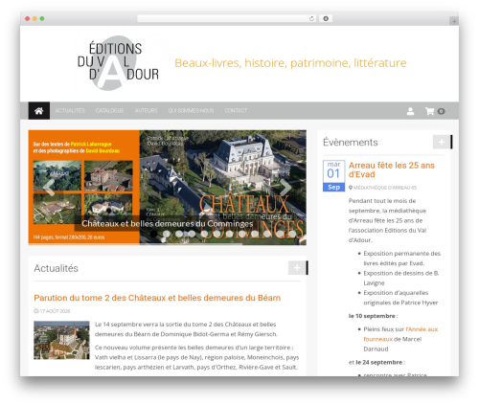Click the tagline Beaux-livres, histoire, patrimoine, littérature
The width and height of the screenshot is (479, 405).
tap(290, 63)
